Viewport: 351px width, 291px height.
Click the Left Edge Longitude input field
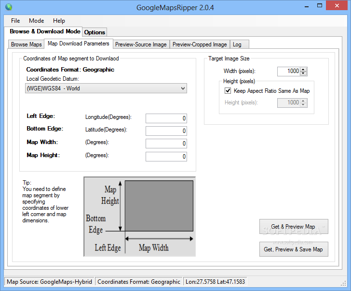coord(166,118)
